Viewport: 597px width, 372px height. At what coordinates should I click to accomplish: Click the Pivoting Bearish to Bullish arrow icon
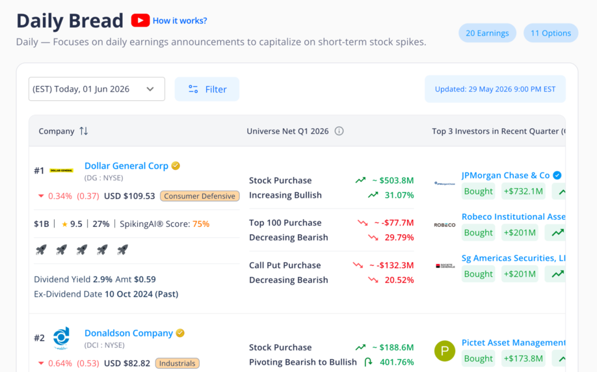point(368,362)
